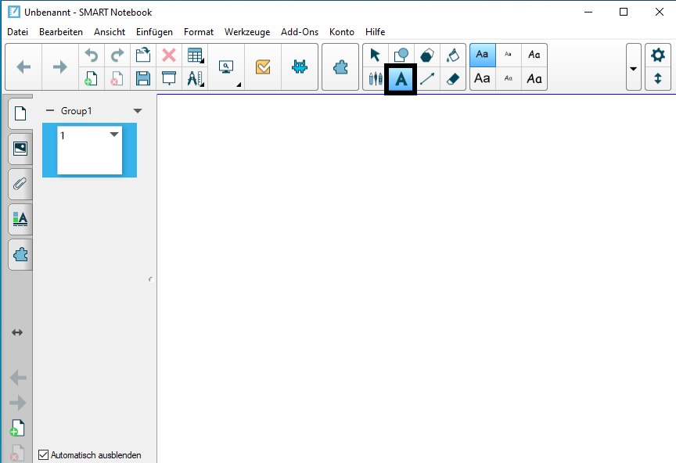The image size is (676, 463).
Task: Open the Attachments paperclip tab
Action: pyautogui.click(x=20, y=184)
